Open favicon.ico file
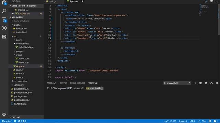This screenshot has width=220, height=123. pos(26,29)
